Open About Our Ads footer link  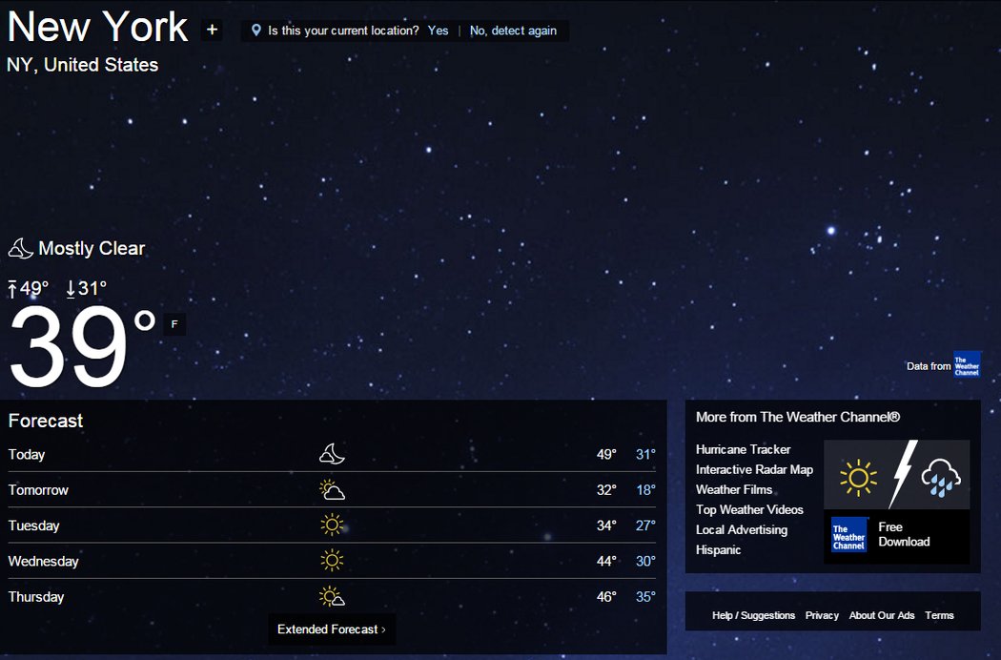tap(881, 615)
